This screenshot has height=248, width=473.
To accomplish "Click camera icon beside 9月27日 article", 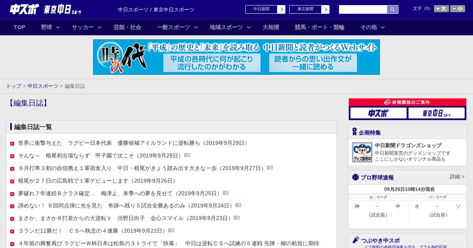I will tap(270, 168).
